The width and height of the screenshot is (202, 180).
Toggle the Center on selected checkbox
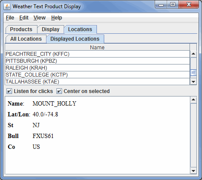[x=59, y=91]
